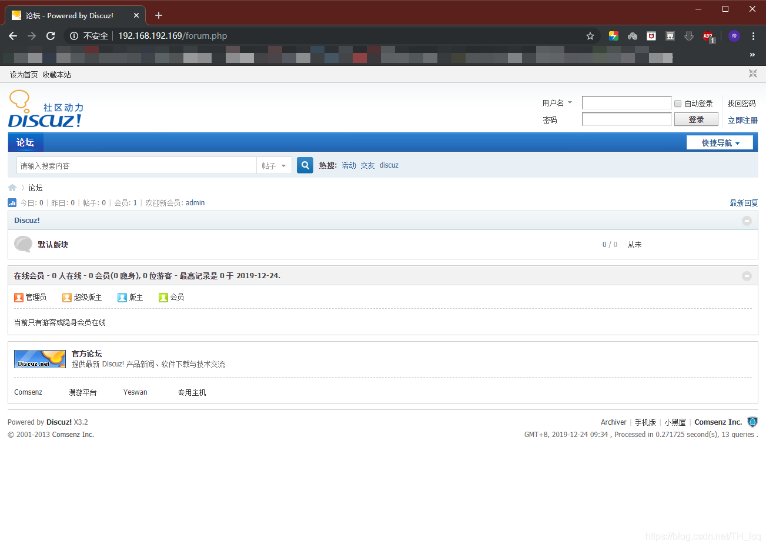Click the 立即注册 link

743,120
